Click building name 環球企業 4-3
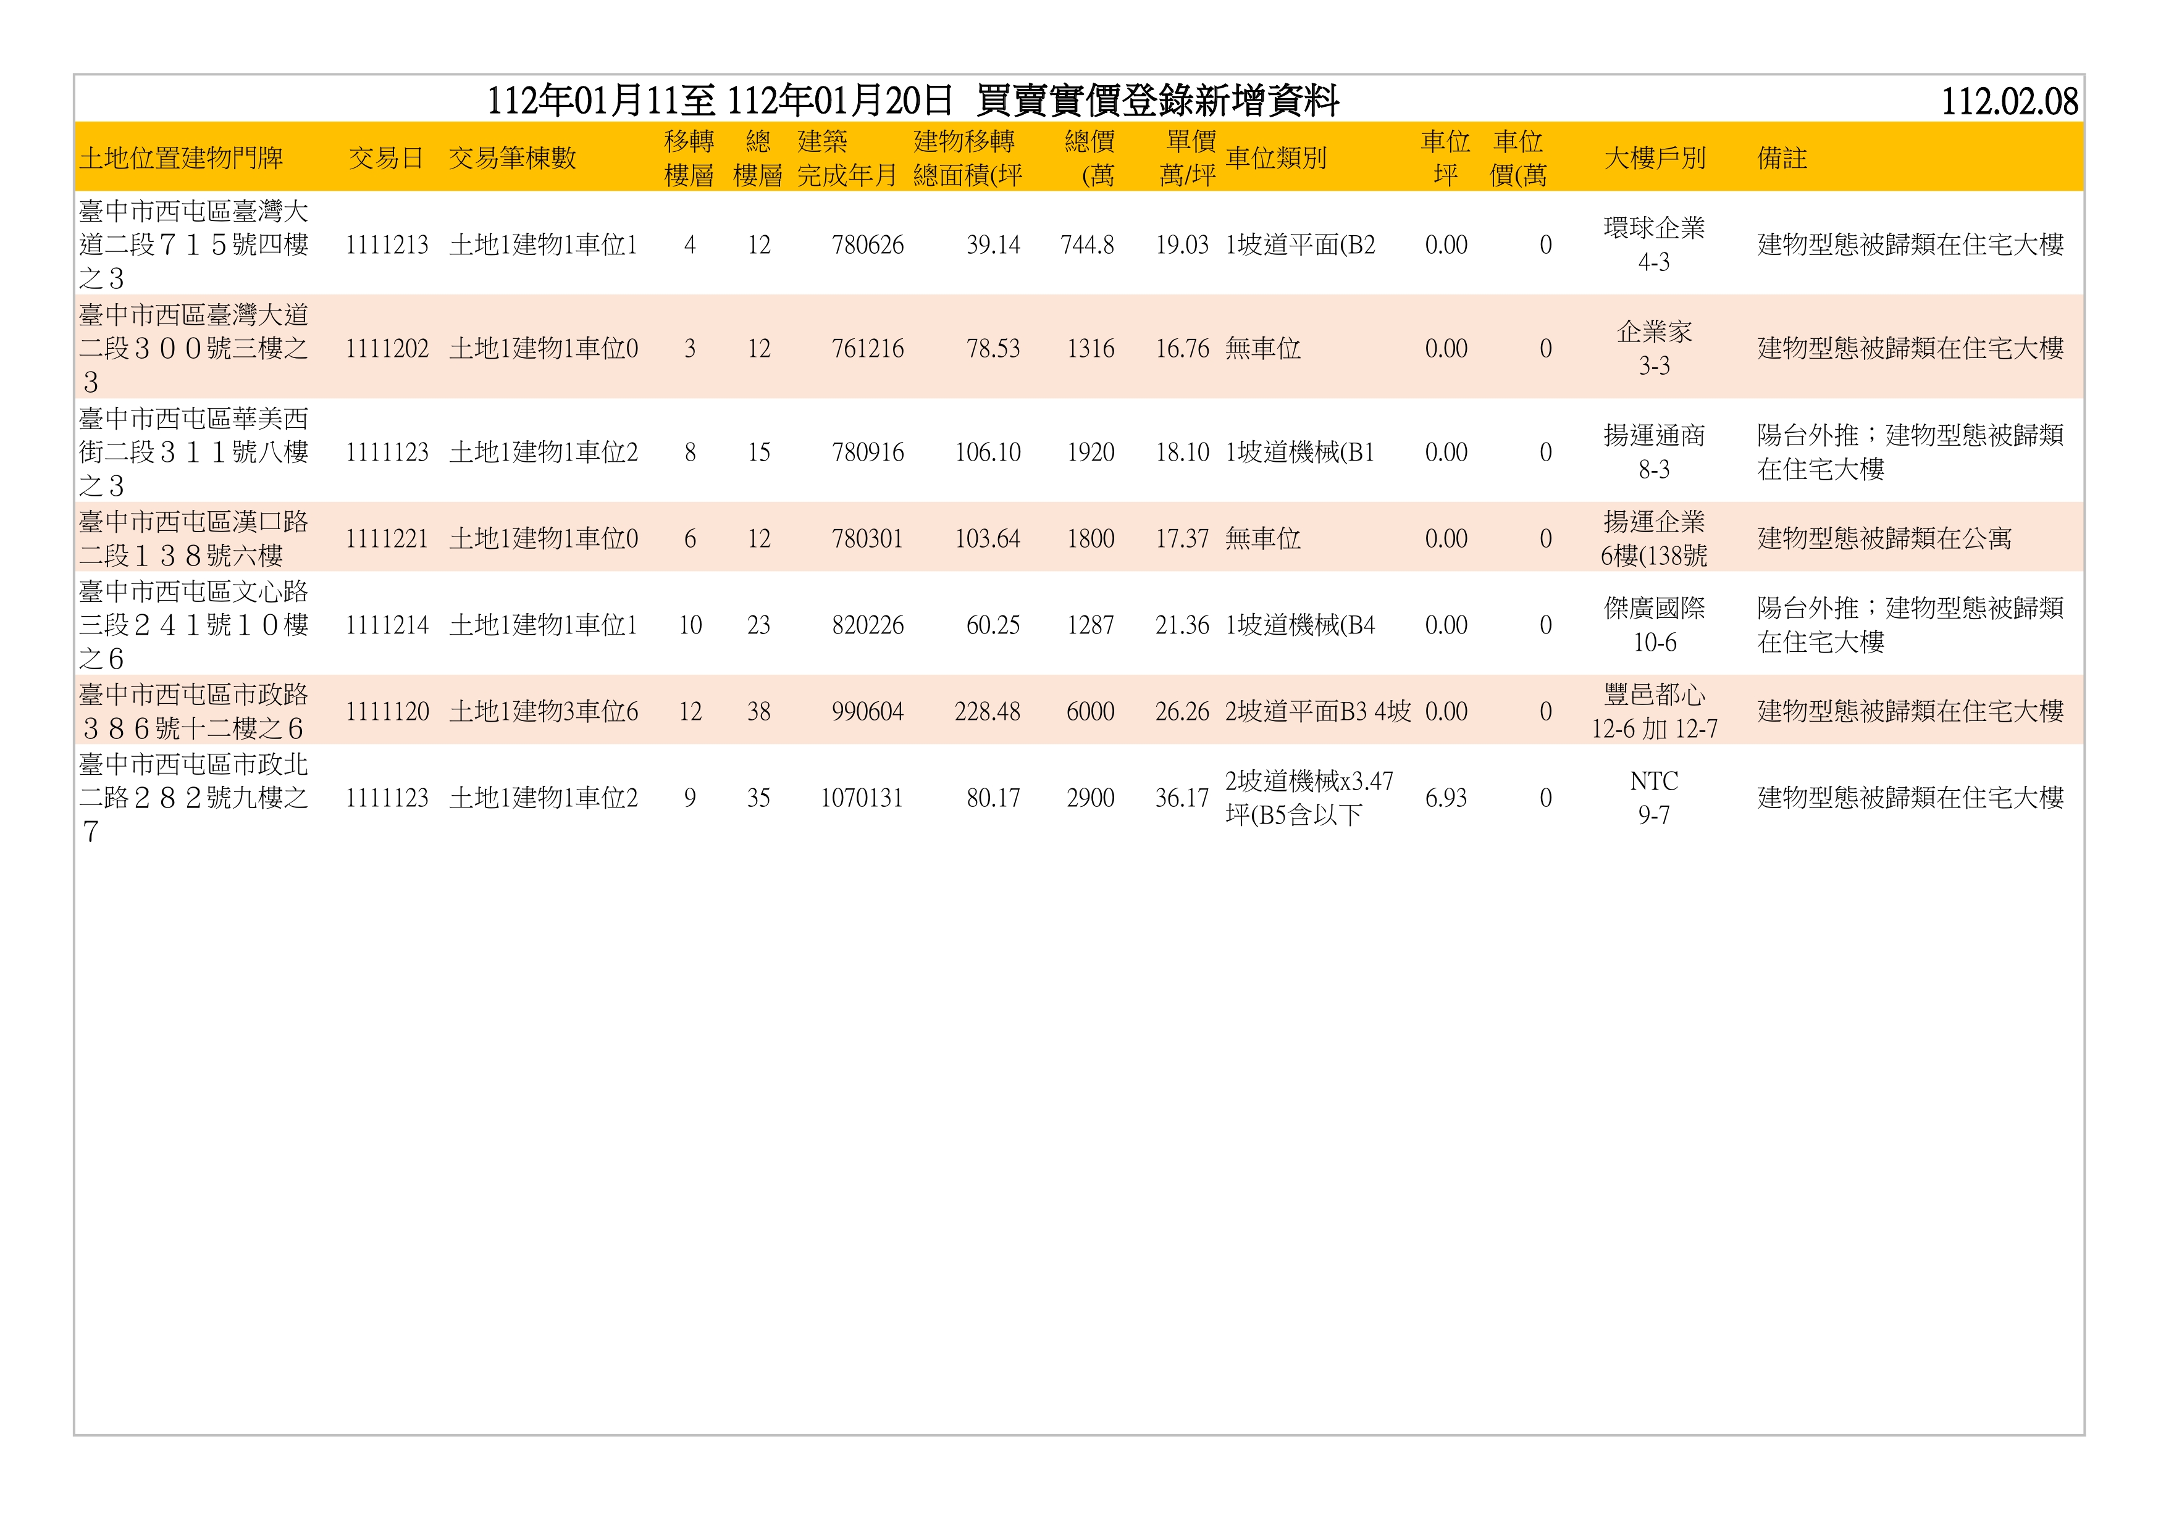This screenshot has height=1531, width=2166. tap(1655, 244)
